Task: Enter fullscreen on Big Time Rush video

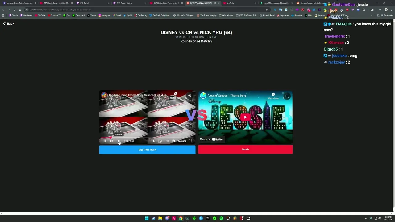Action: (x=190, y=141)
